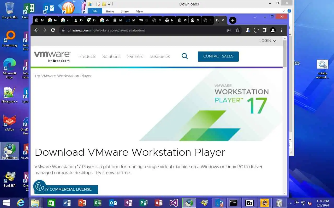
Task: Open Downloads window help icon
Action: tap(289, 11)
